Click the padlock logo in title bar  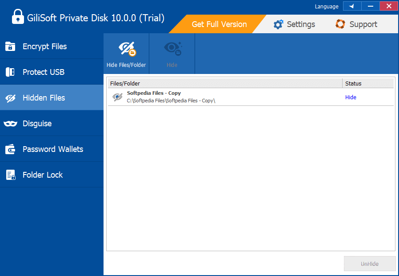(17, 18)
